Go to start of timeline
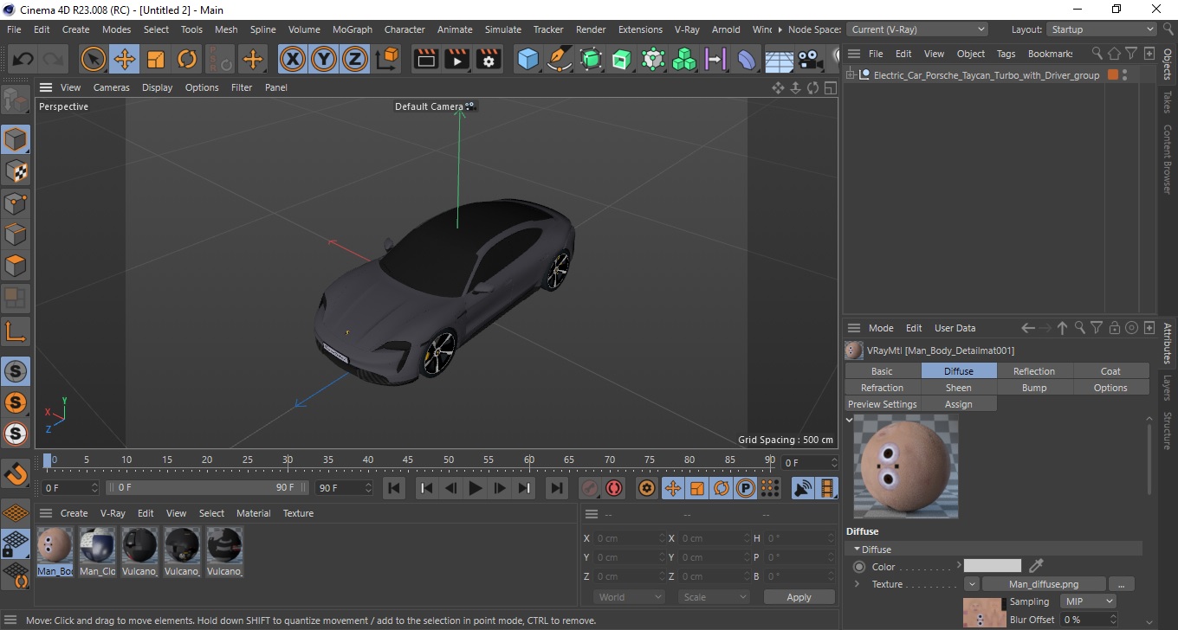 coord(394,488)
